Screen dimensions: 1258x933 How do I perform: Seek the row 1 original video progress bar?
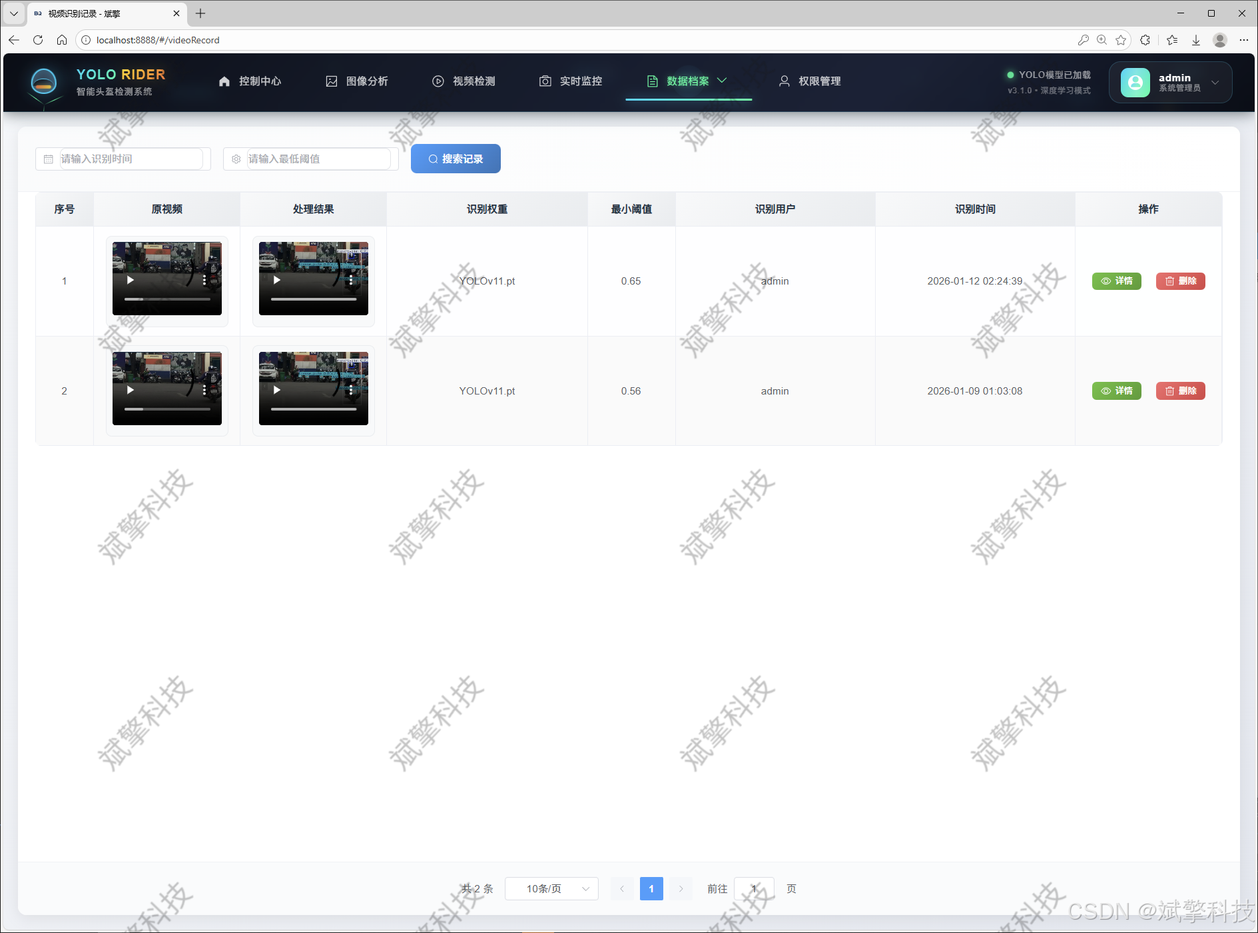click(x=167, y=299)
